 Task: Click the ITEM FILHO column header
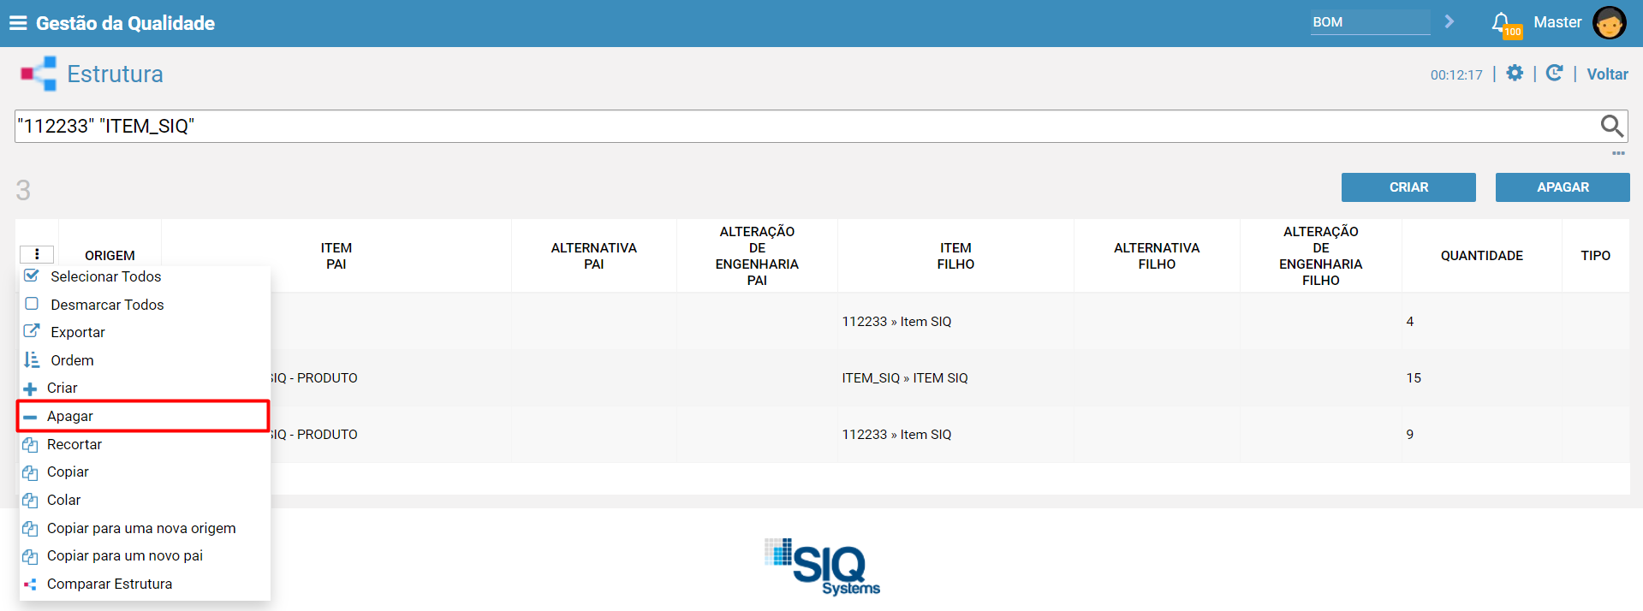pos(955,255)
